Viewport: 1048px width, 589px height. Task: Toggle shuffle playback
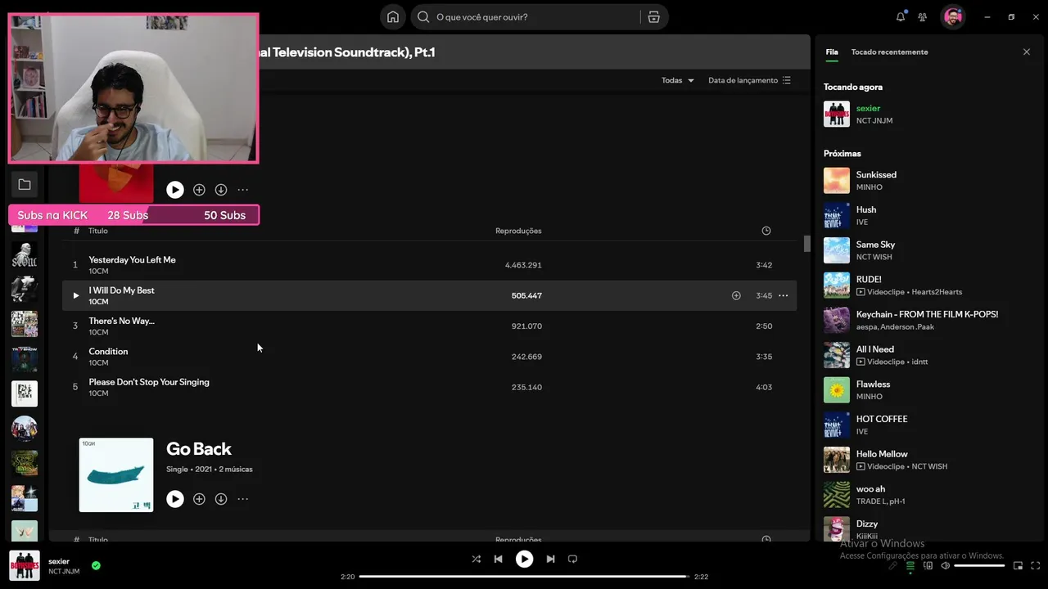(477, 559)
